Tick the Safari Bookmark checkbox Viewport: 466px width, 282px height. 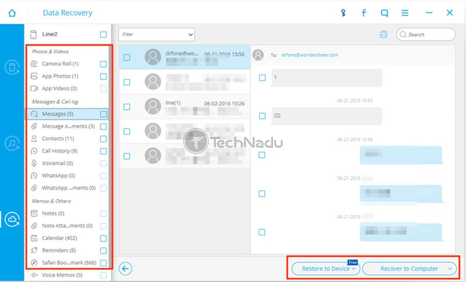pos(104,263)
